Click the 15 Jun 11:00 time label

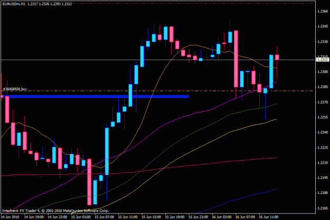point(128,217)
